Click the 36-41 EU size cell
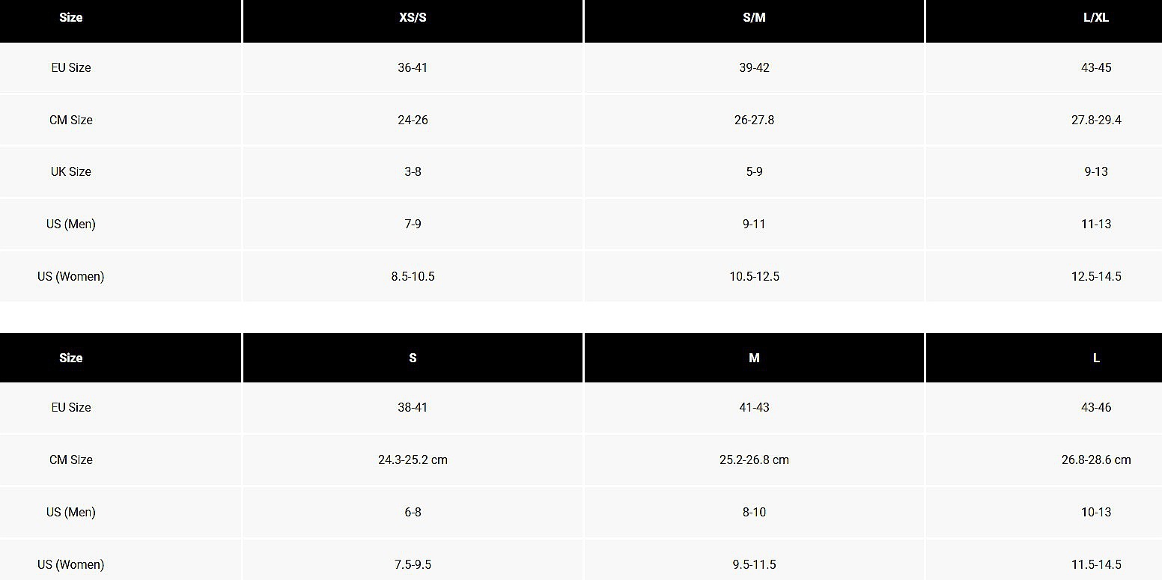 (413, 67)
